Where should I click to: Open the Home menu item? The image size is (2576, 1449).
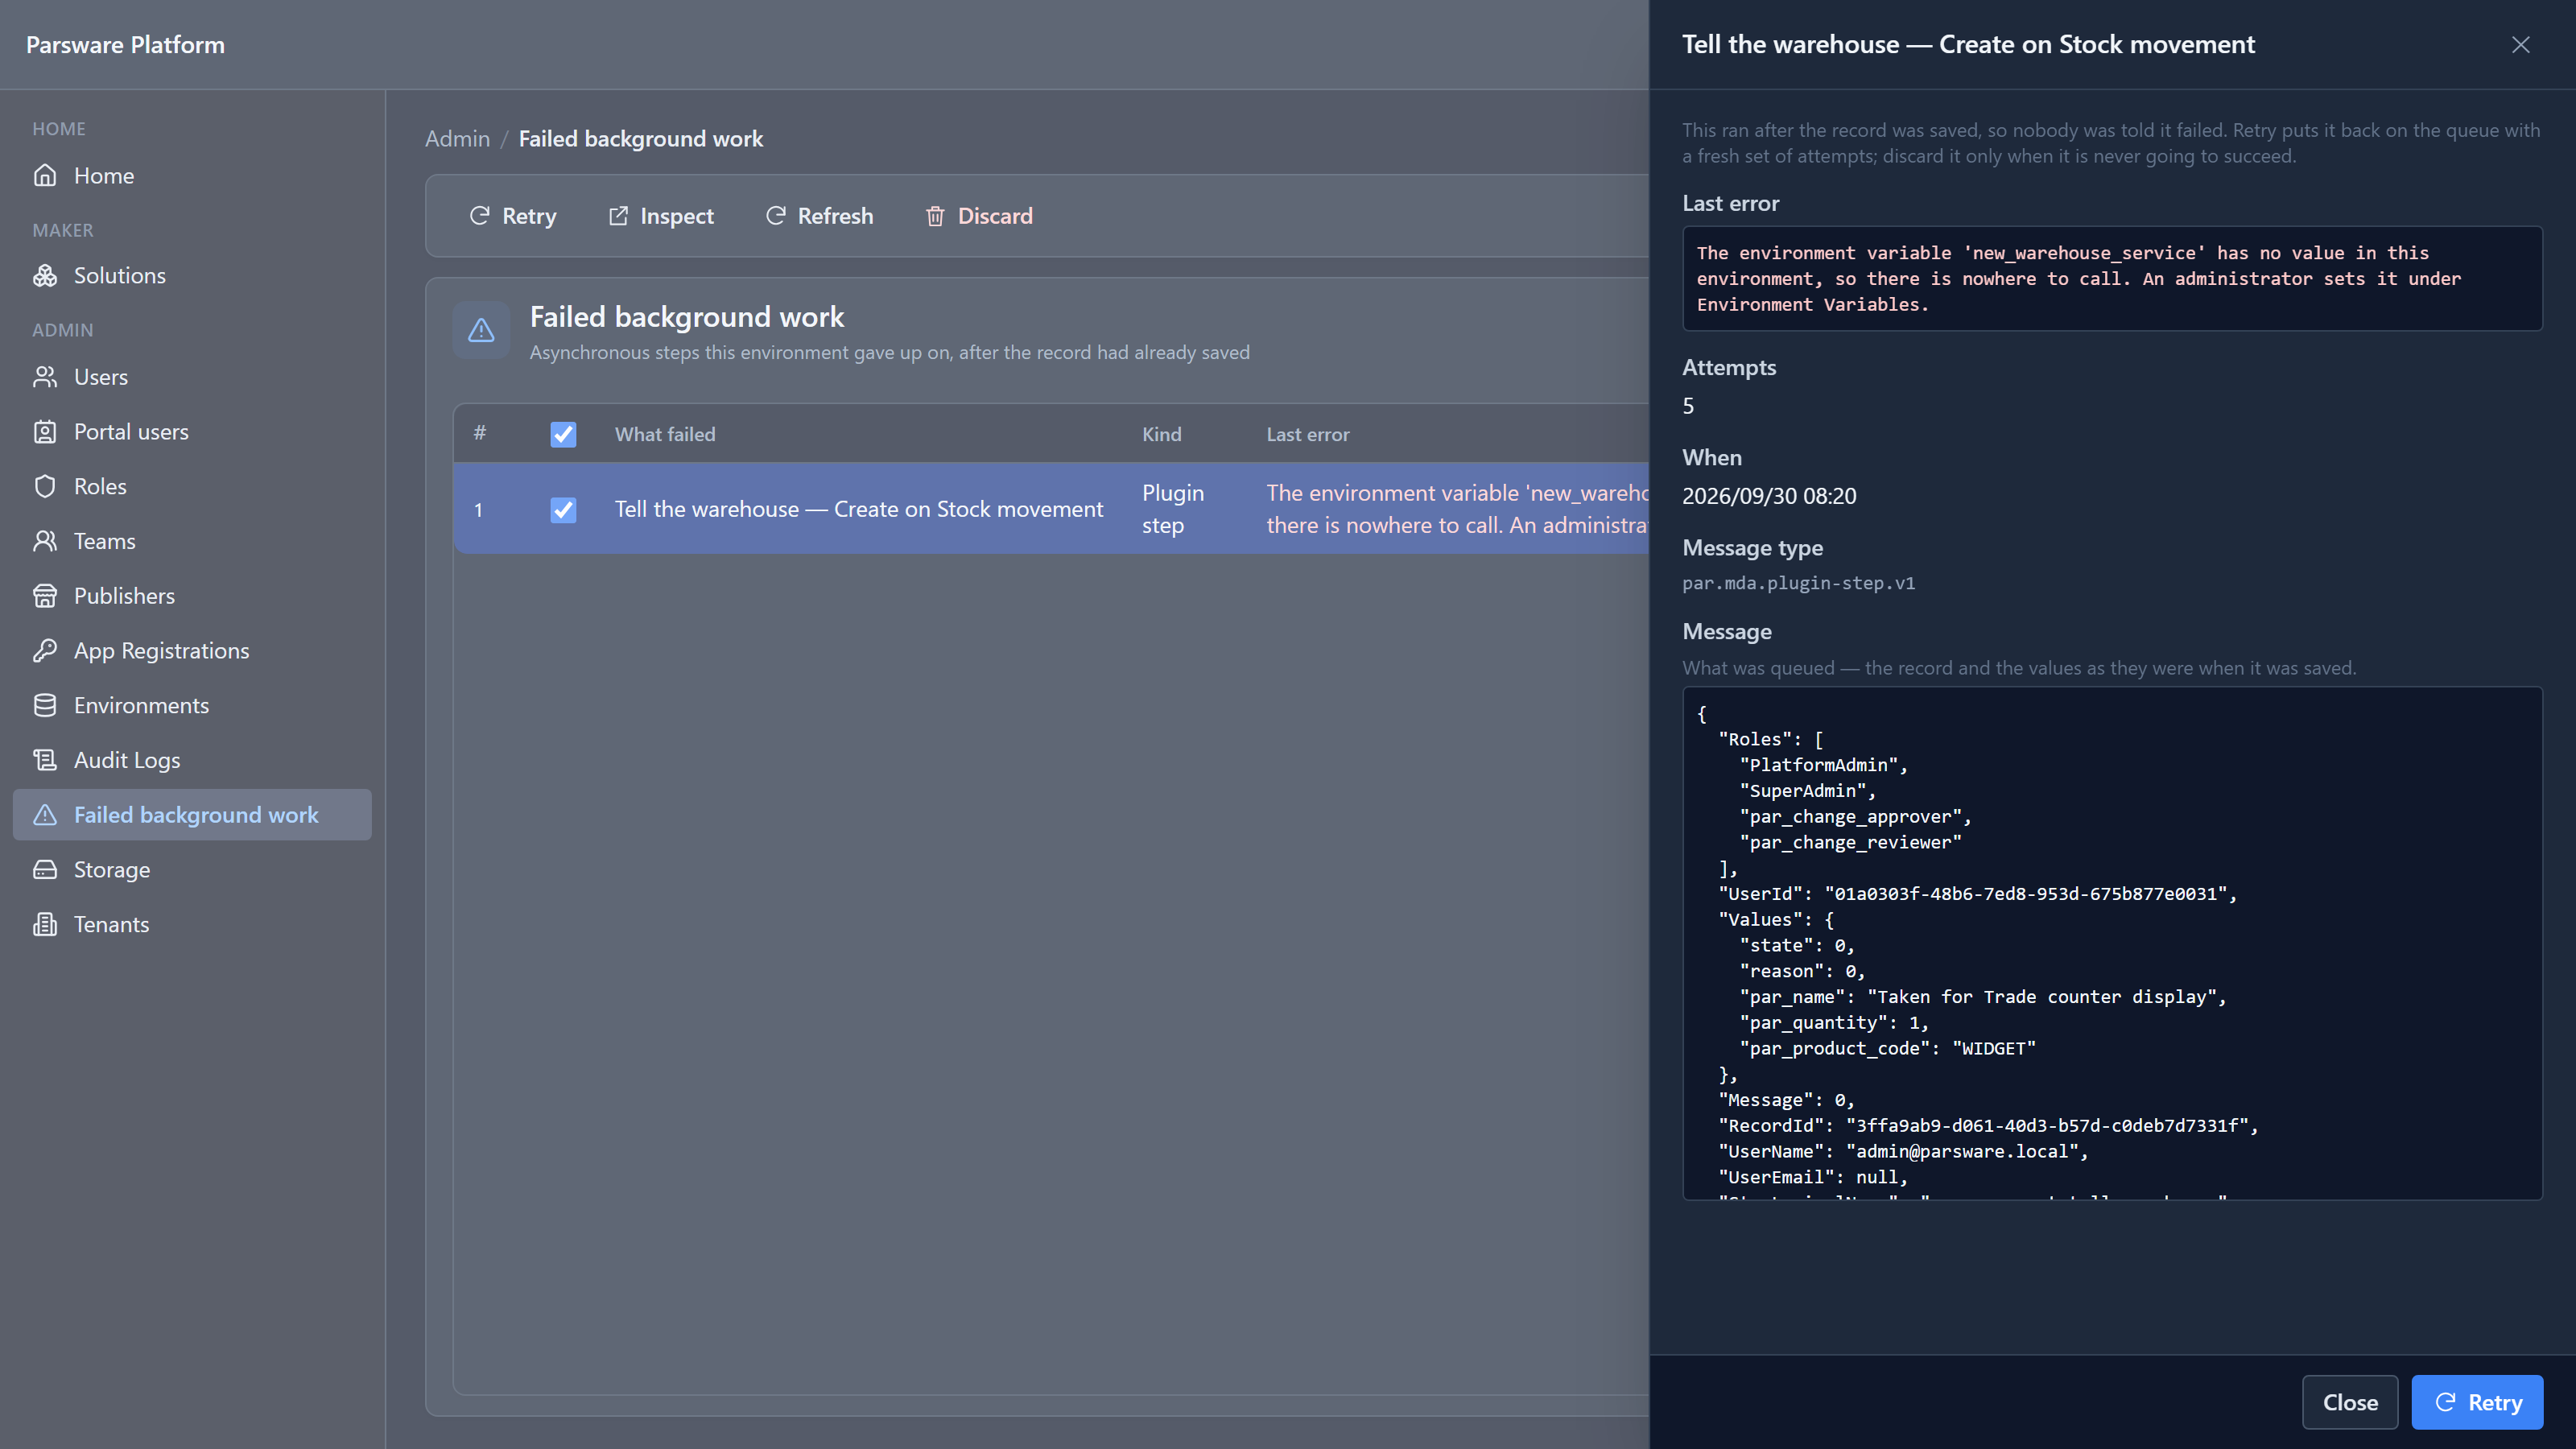point(192,176)
